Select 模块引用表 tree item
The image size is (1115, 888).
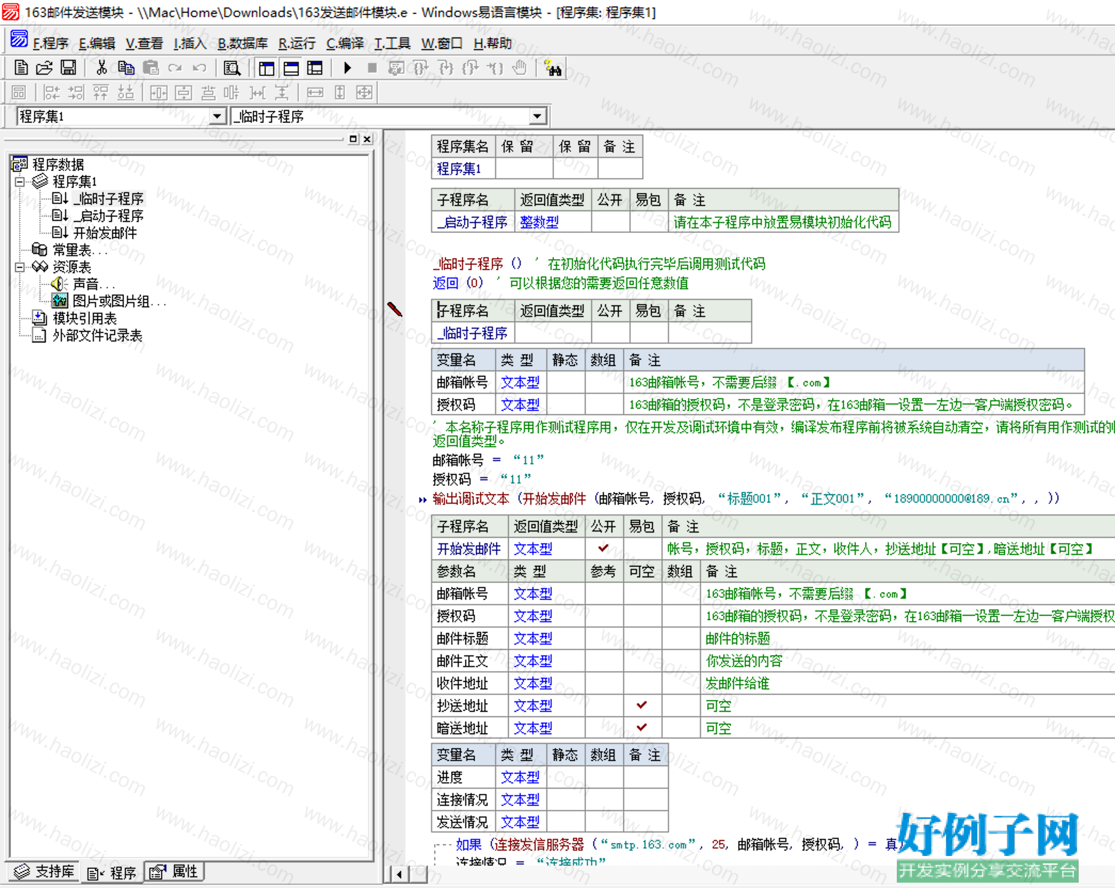pyautogui.click(x=84, y=319)
